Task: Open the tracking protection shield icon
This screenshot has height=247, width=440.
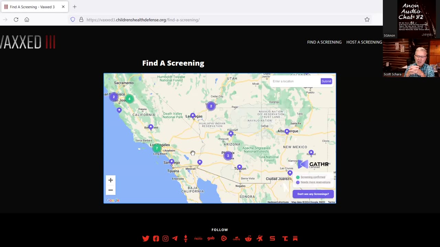Action: (73, 20)
